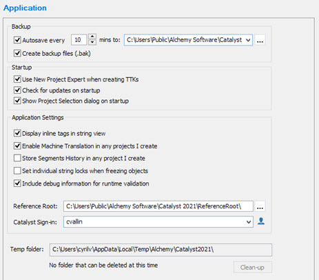The width and height of the screenshot is (319, 280).
Task: Enable Store Segments History in any project
Action: 17,158
